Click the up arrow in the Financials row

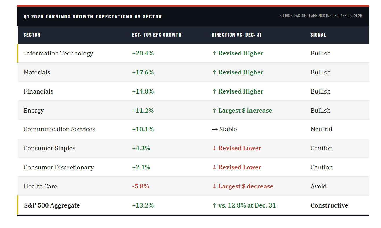pyautogui.click(x=214, y=91)
